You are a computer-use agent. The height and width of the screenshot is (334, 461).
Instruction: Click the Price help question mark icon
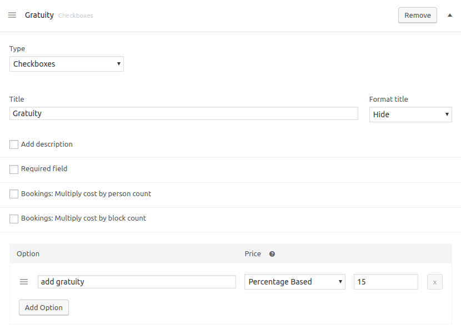(272, 254)
